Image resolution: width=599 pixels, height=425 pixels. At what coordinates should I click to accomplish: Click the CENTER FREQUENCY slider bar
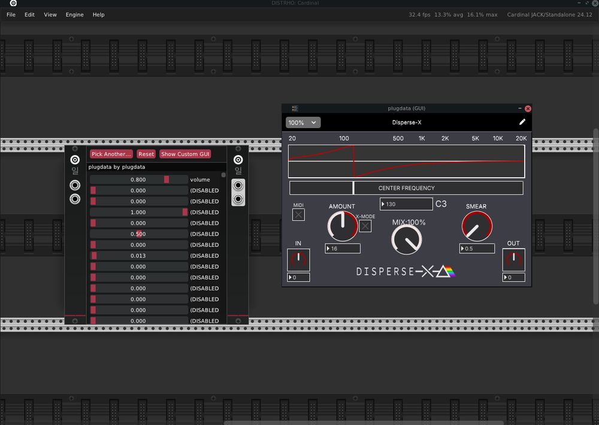[406, 188]
